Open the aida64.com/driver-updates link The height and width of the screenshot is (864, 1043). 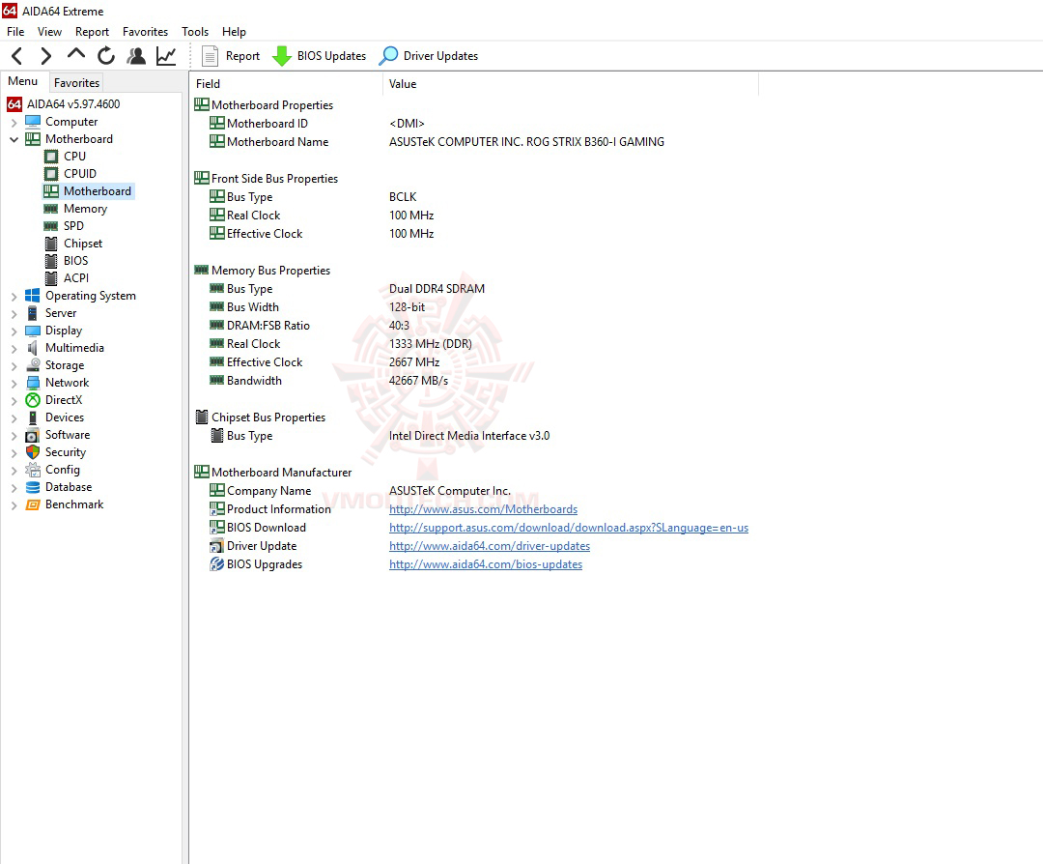pos(490,546)
